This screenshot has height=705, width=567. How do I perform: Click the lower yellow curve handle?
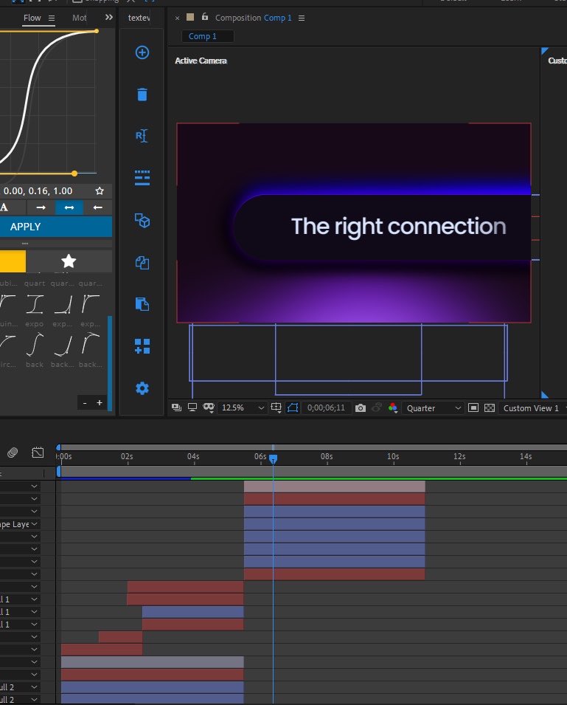pyautogui.click(x=74, y=173)
